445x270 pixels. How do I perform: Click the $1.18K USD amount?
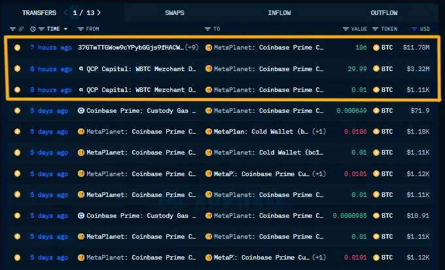[418, 132]
